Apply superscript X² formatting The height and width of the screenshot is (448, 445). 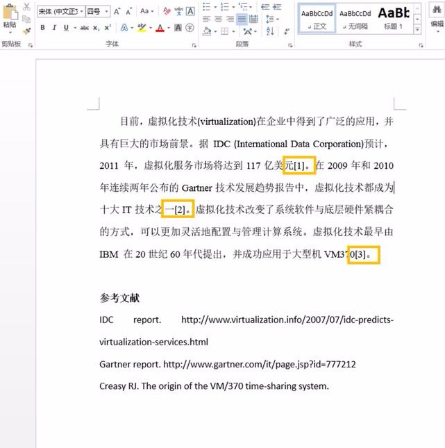click(108, 28)
